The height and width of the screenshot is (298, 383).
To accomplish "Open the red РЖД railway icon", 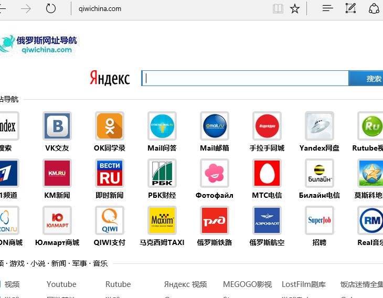I will pyautogui.click(x=215, y=220).
